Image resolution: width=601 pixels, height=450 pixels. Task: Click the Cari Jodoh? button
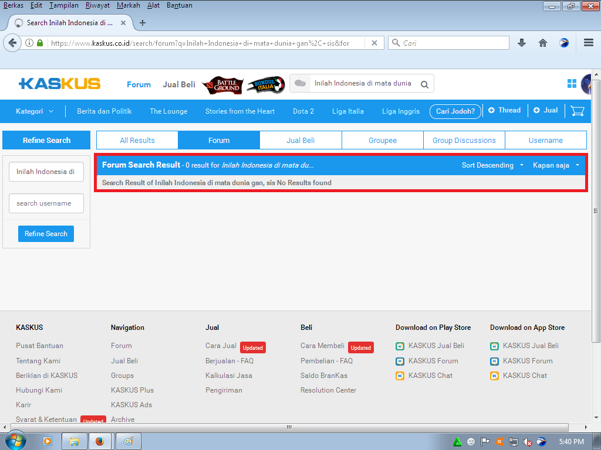click(x=455, y=111)
